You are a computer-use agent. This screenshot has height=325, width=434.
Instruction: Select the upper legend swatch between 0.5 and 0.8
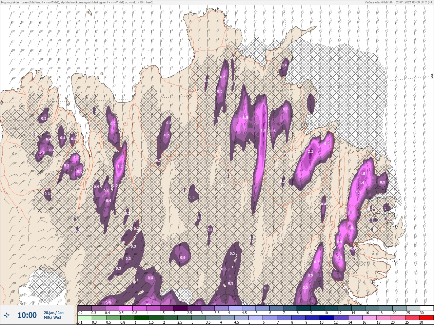click(x=126, y=308)
